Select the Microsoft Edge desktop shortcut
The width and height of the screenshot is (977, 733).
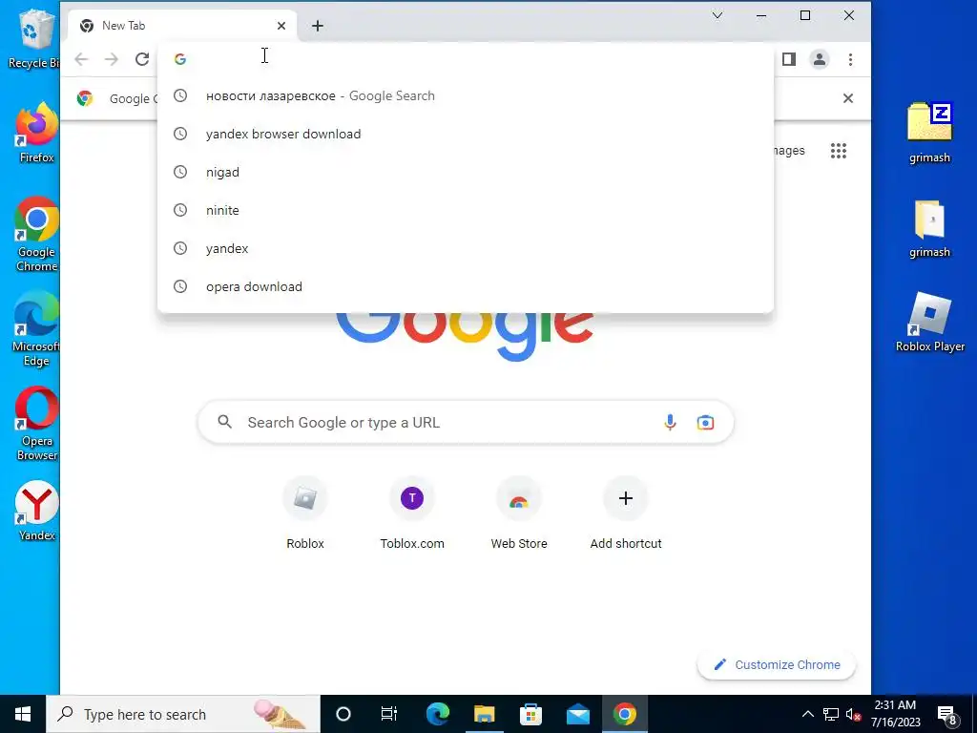36,329
